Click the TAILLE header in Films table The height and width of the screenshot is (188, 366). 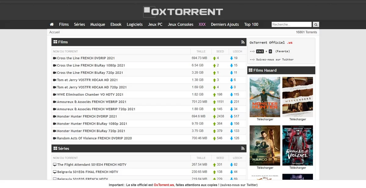click(201, 51)
